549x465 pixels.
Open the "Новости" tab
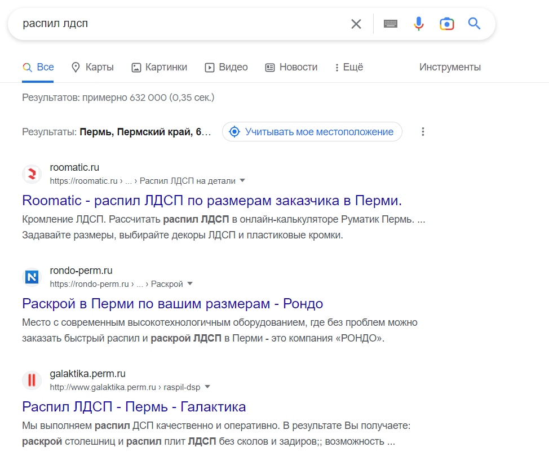(x=291, y=67)
